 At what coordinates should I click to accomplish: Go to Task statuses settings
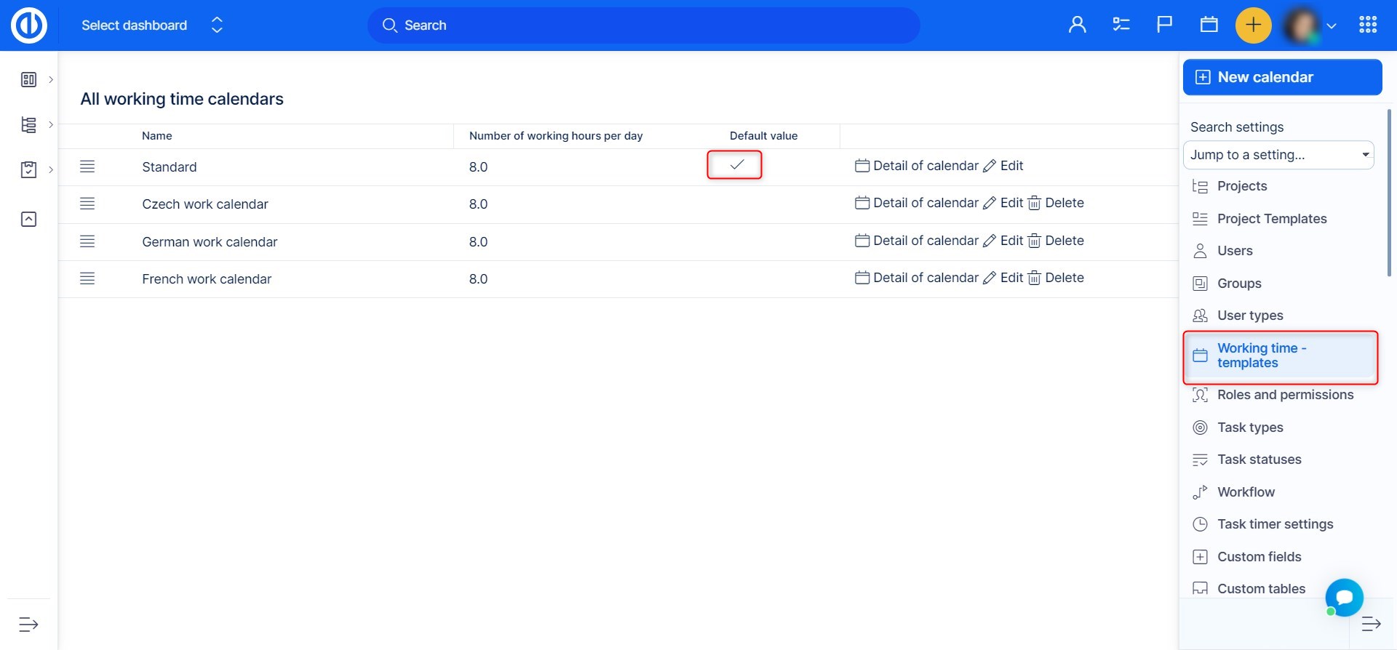pyautogui.click(x=1259, y=460)
